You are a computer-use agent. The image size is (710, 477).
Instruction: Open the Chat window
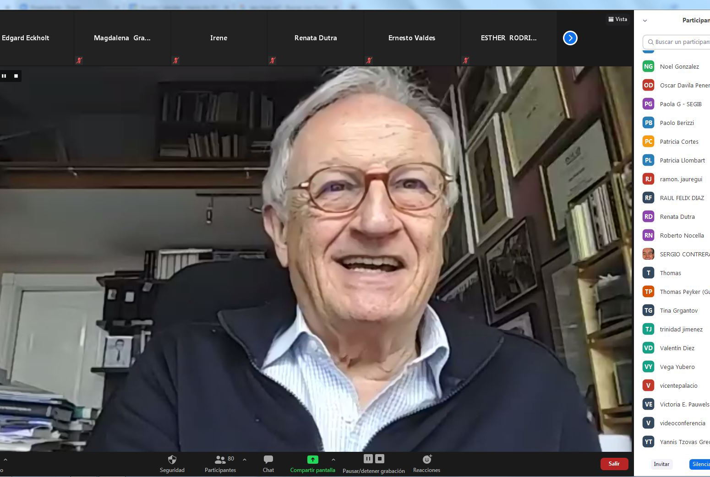point(268,460)
